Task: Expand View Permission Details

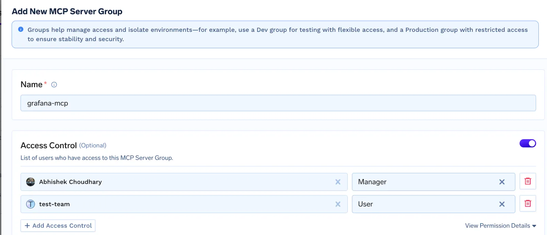Action: pyautogui.click(x=500, y=226)
